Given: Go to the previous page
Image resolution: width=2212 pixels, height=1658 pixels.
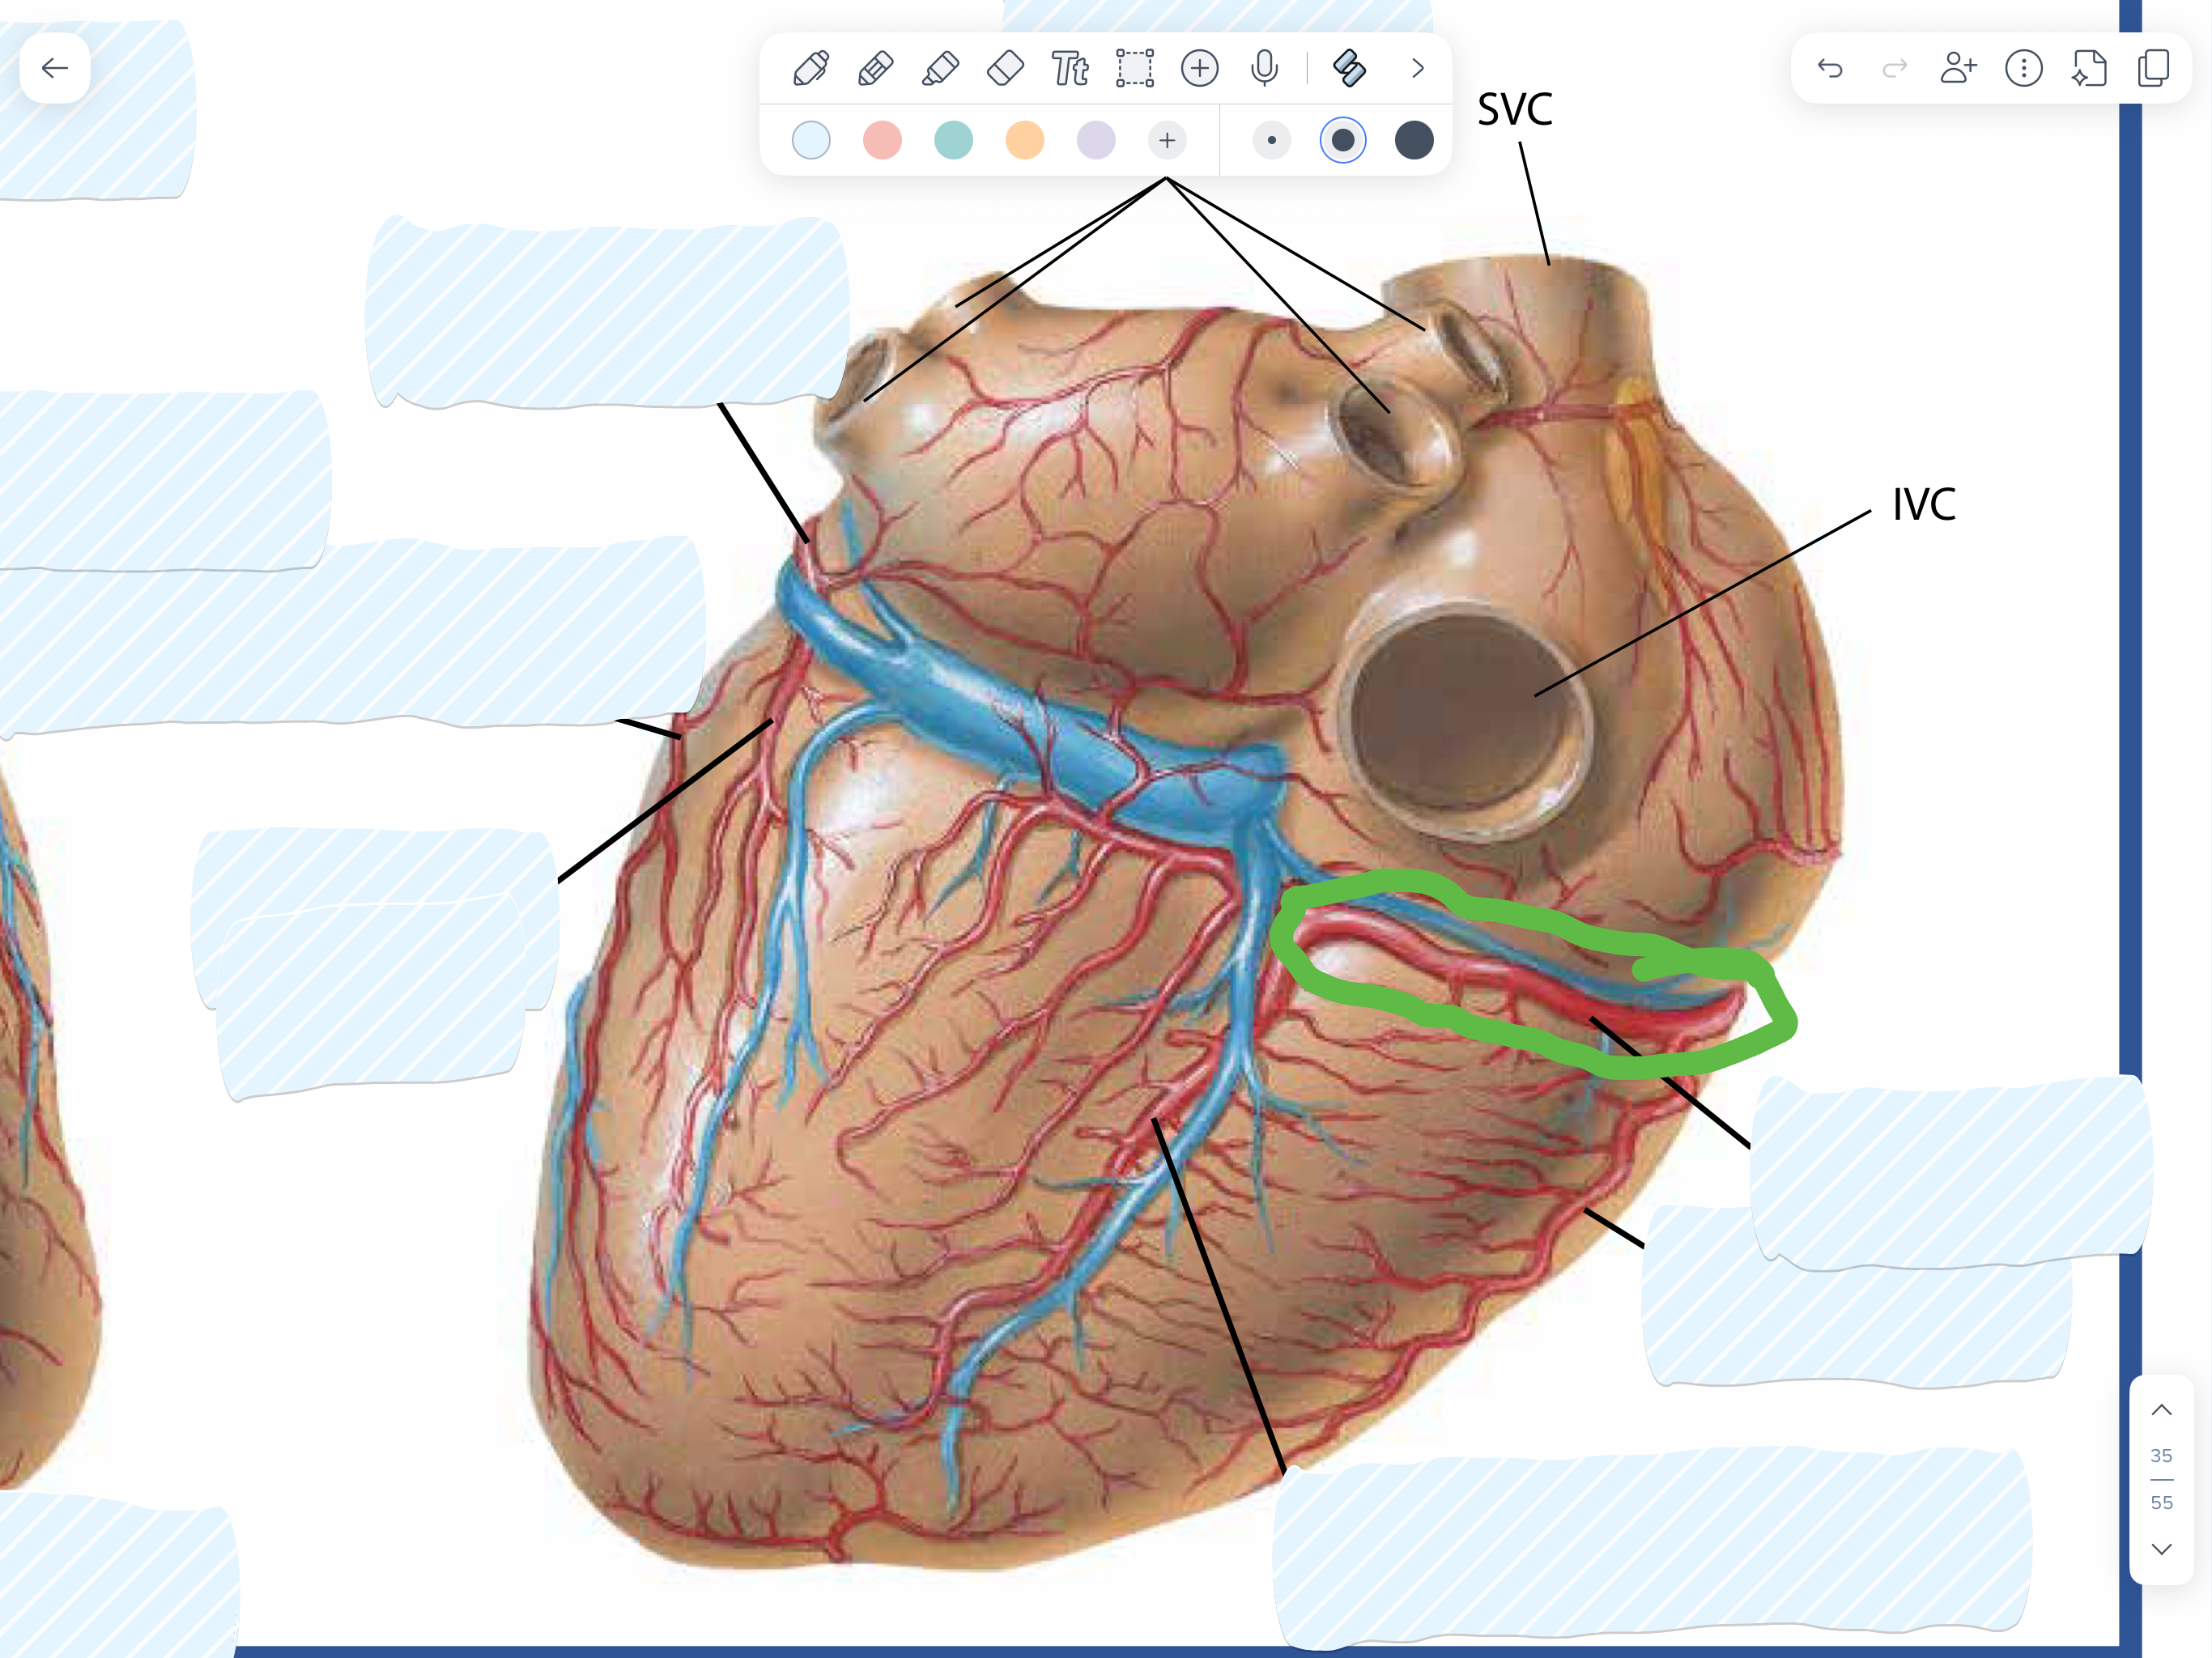Looking at the screenshot, I should (x=2161, y=1410).
